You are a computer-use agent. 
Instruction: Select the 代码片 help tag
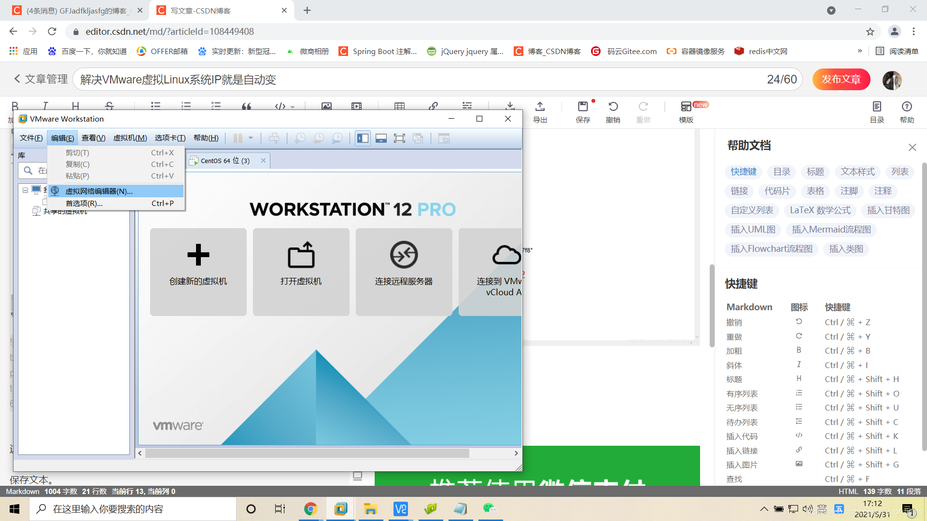tap(777, 191)
